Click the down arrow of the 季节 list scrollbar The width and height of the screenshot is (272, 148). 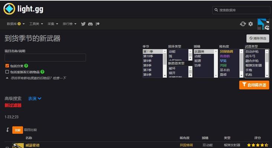[165, 75]
